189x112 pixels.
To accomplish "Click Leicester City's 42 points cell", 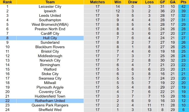I will (183, 7).
